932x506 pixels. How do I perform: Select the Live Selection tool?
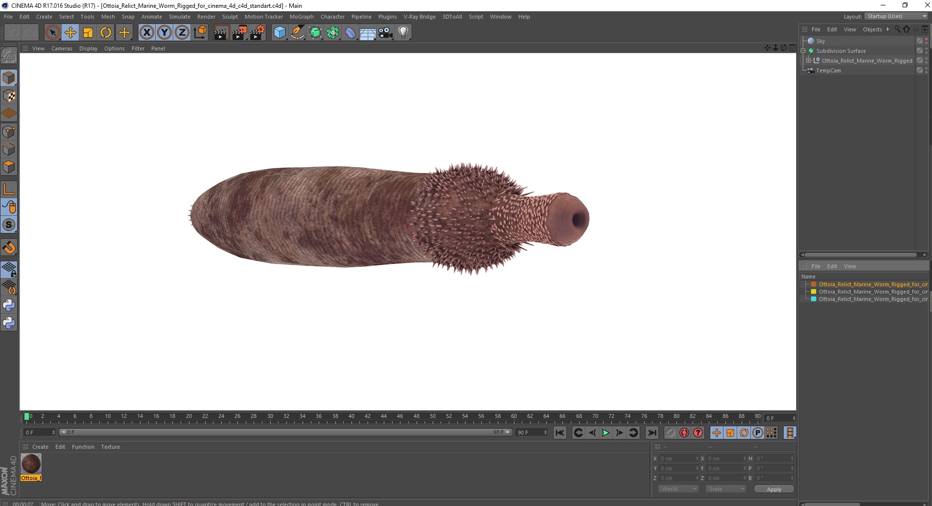(x=52, y=33)
